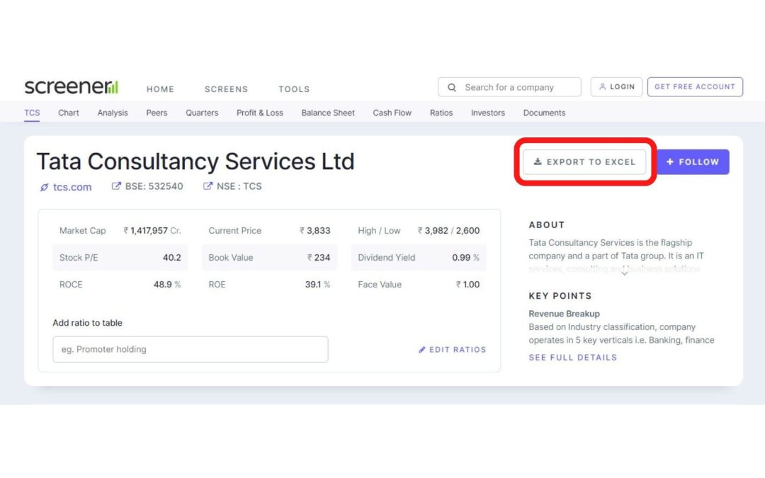Click the plus icon on Follow button
The image size is (765, 478).
tap(670, 161)
